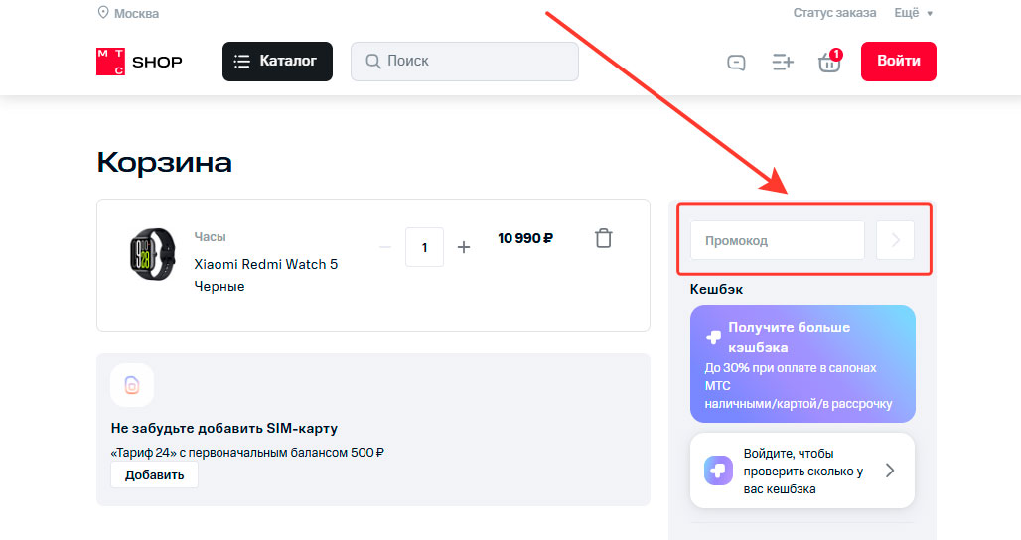Increase watch quantity with plus button

click(463, 247)
